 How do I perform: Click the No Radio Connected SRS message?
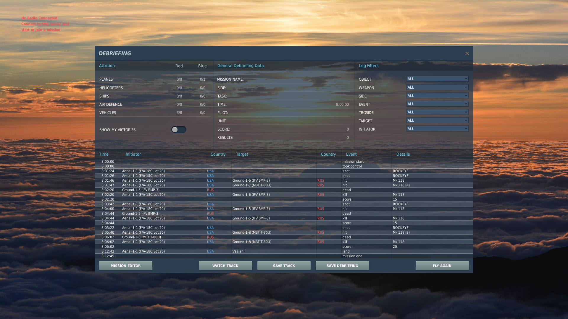[x=45, y=24]
